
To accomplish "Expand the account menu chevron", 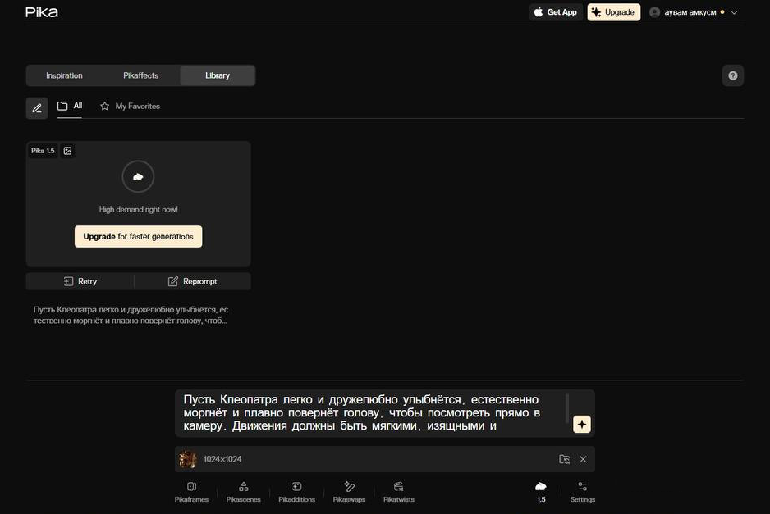I will tap(733, 11).
